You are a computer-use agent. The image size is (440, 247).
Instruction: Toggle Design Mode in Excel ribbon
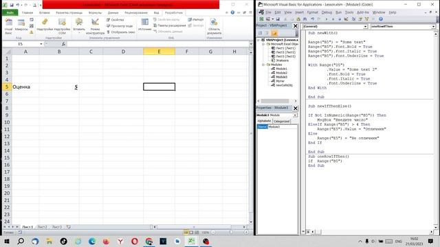95,26
